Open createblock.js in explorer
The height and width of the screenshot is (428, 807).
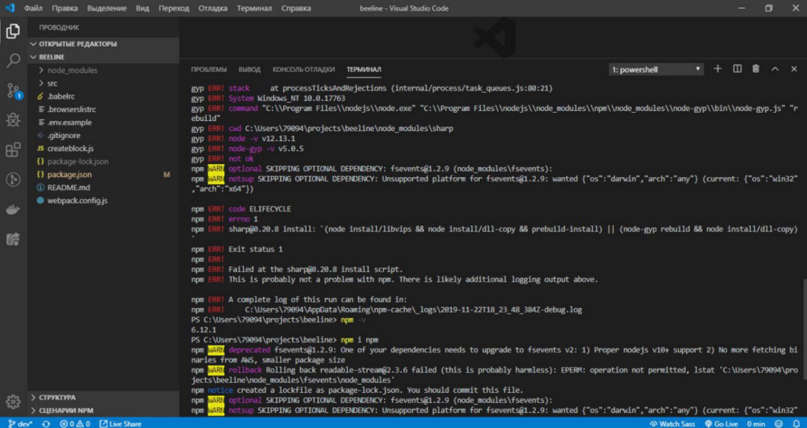(104, 148)
